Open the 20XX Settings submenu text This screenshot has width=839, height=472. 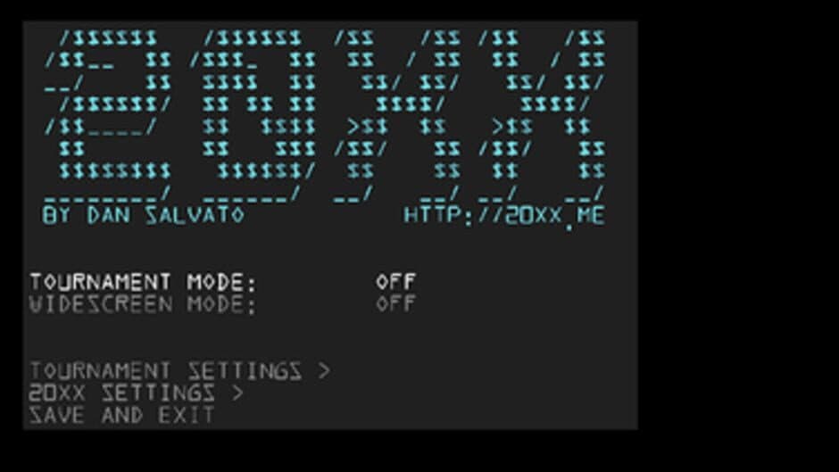(122, 393)
